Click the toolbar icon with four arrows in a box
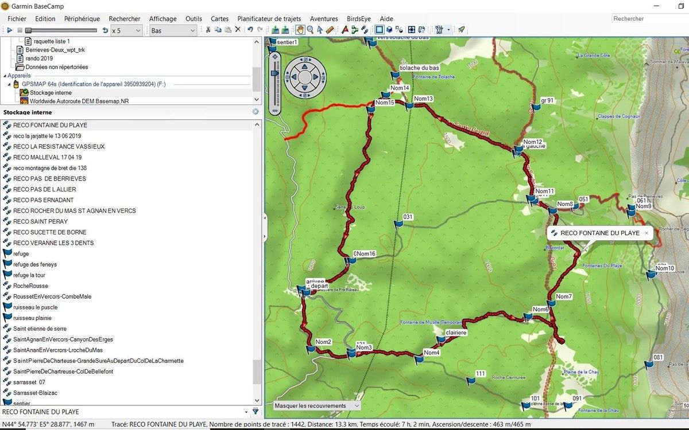Screen dimensions: 689x430 tap(412, 30)
